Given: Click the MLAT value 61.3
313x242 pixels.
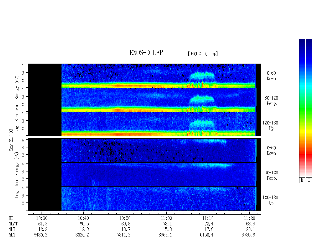Looking at the screenshot, I should [43, 224].
